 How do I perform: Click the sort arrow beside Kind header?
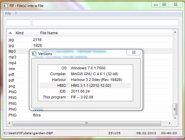tap(10, 33)
